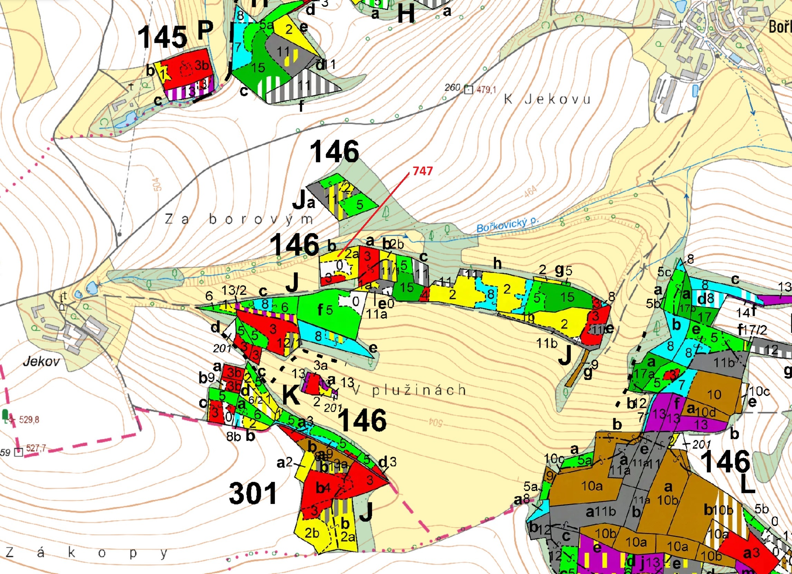This screenshot has height=574, width=792.
Task: Click the big 301 forest section number
Action: pos(253,493)
